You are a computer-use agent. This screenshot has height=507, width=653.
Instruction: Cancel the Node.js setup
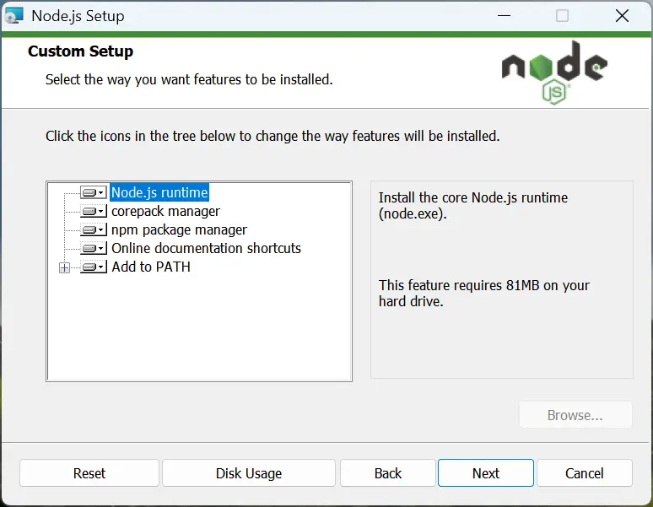coord(585,473)
